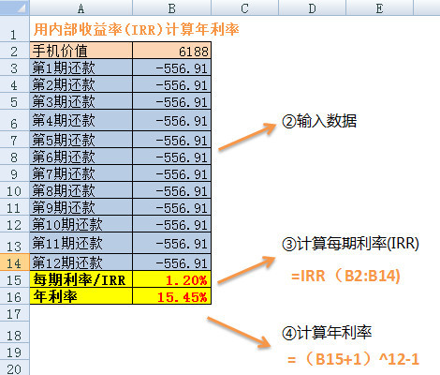Select row 2 header
This screenshot has height=375, width=440.
pos(15,51)
